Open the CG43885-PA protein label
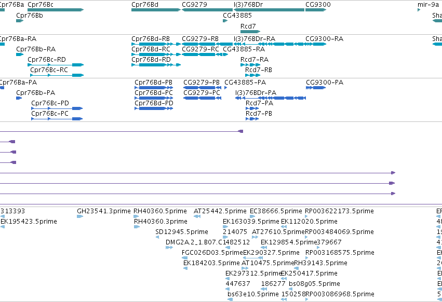Viewport: 442px width, 302px height. (x=245, y=83)
